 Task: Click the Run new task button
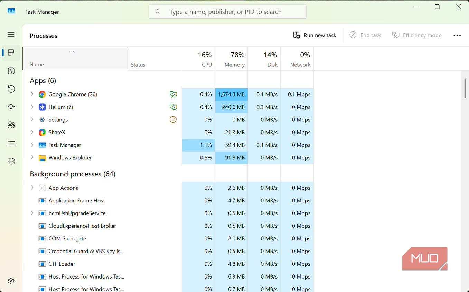click(x=315, y=35)
